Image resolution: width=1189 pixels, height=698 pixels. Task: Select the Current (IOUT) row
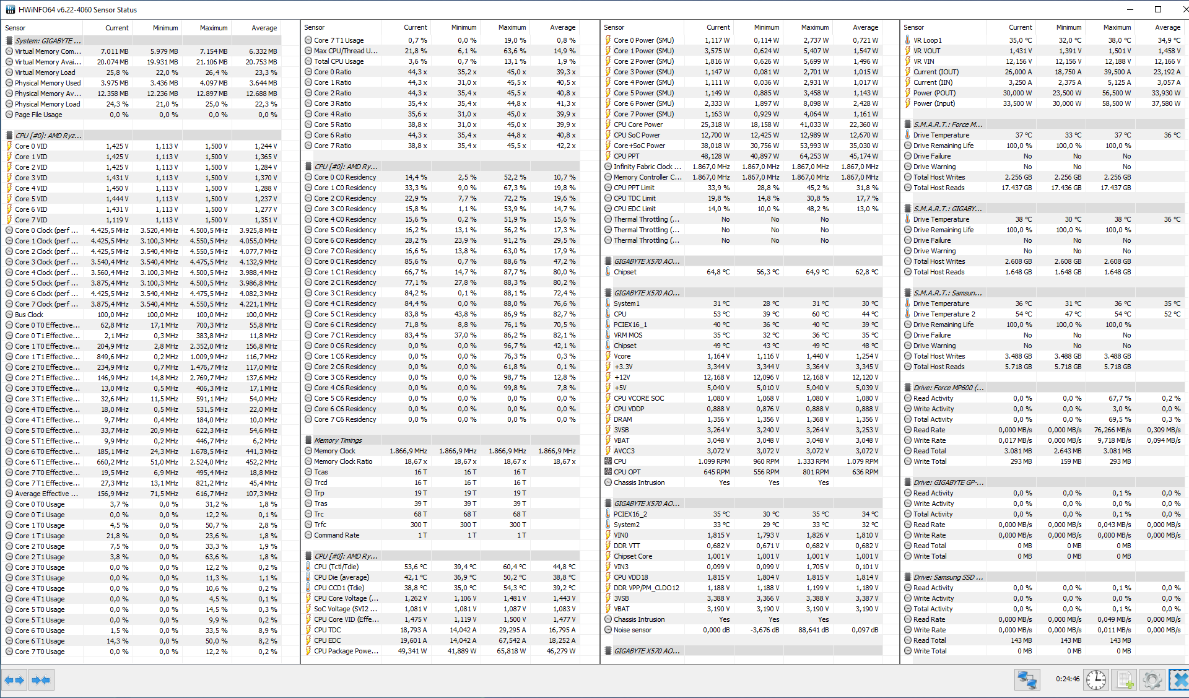click(x=1044, y=72)
